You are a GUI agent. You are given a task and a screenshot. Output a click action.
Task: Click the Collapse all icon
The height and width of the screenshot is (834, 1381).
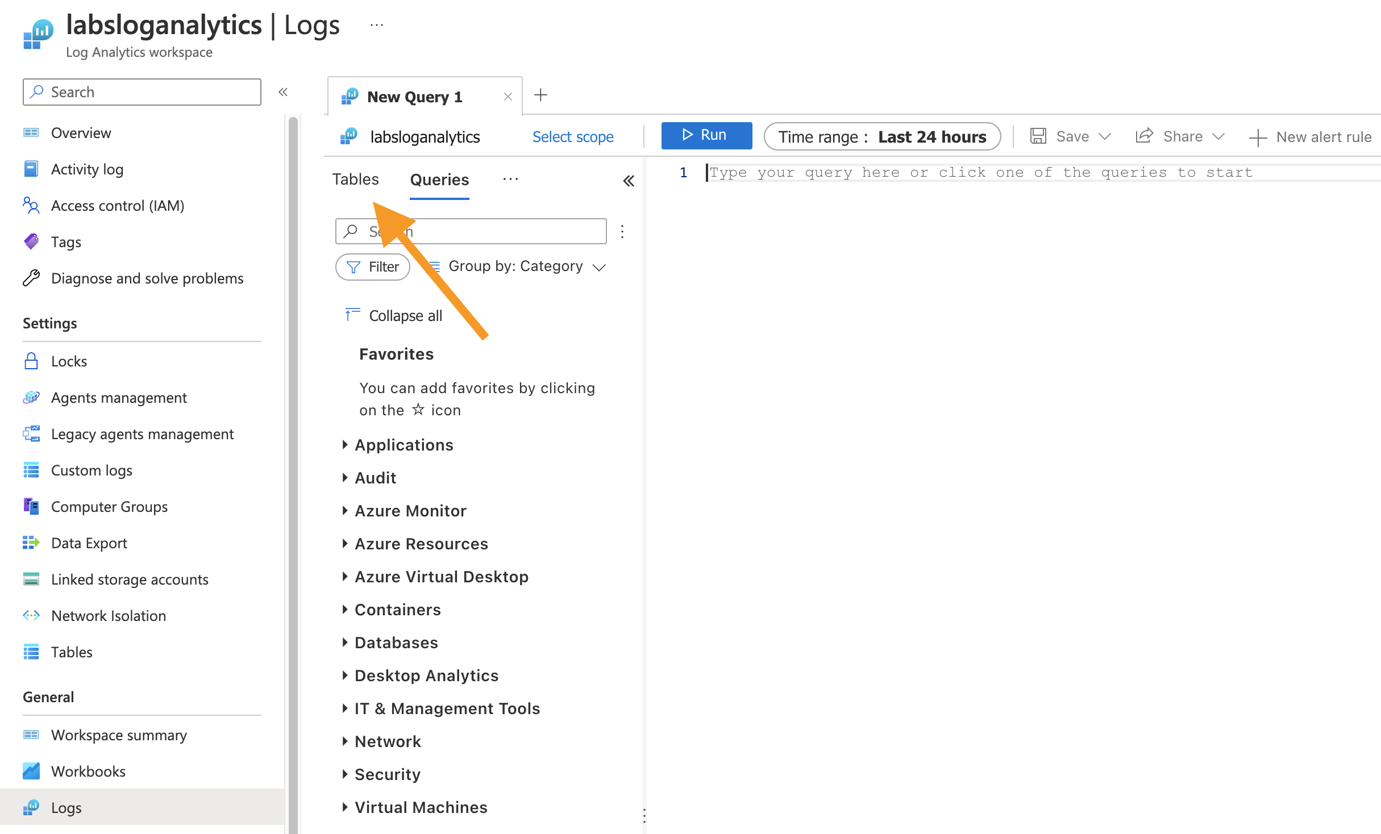[x=352, y=315]
